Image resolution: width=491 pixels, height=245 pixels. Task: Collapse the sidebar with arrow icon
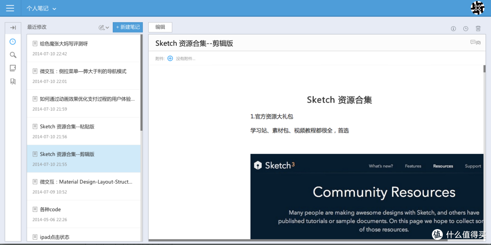[x=13, y=28]
